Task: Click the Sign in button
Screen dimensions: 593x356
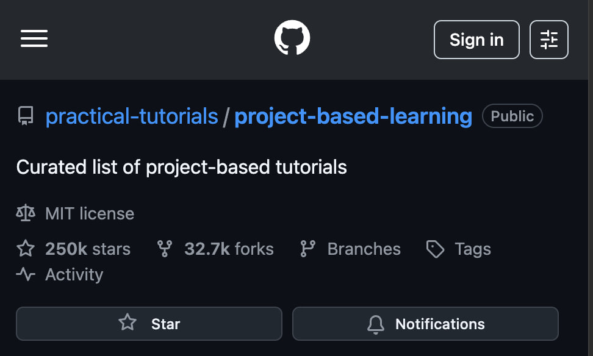Action: tap(476, 40)
